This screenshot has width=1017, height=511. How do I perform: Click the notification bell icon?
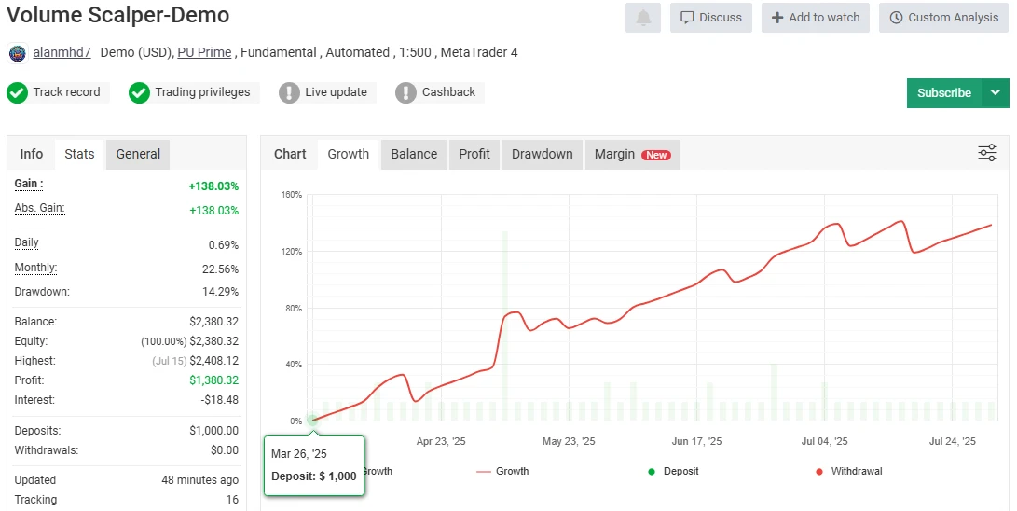[643, 18]
